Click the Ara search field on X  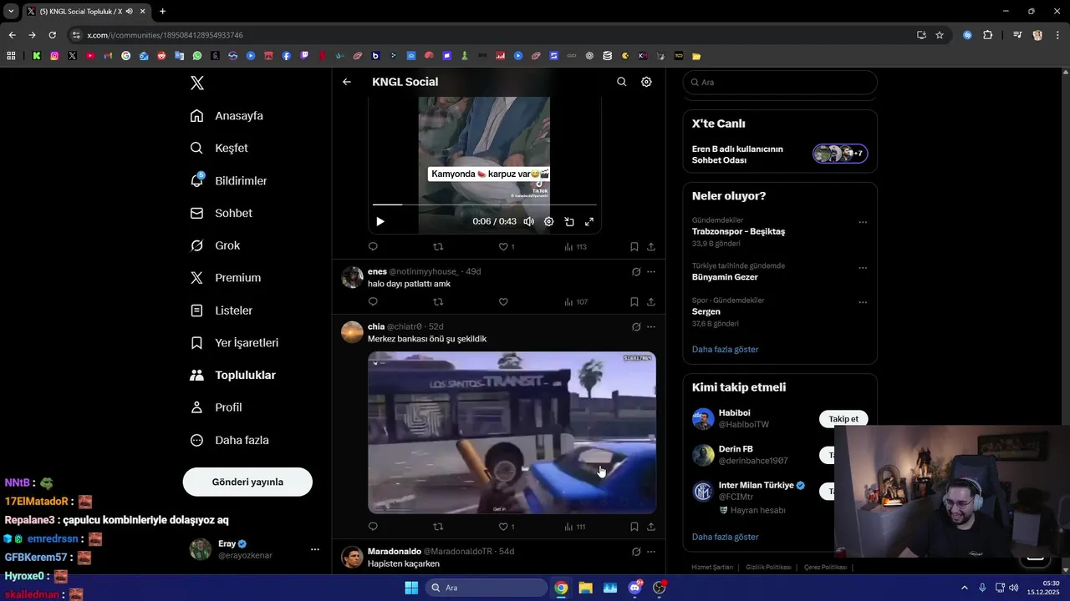click(x=780, y=83)
